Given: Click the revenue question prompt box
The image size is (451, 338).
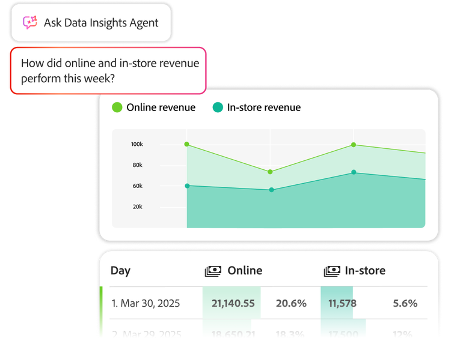Looking at the screenshot, I should (x=108, y=70).
